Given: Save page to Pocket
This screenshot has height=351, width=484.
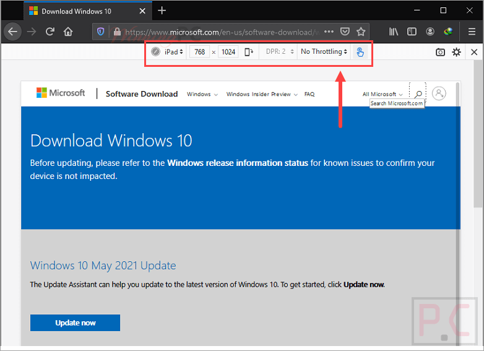Looking at the screenshot, I should [345, 32].
